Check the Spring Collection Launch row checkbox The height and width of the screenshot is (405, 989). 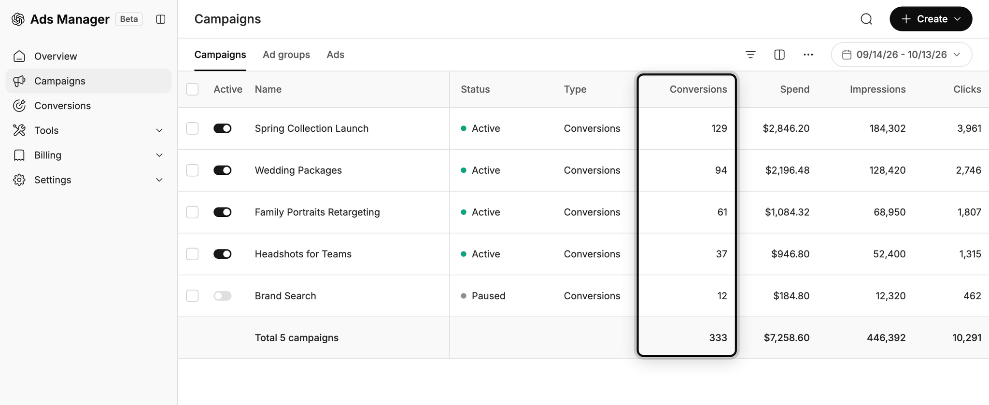coord(192,128)
